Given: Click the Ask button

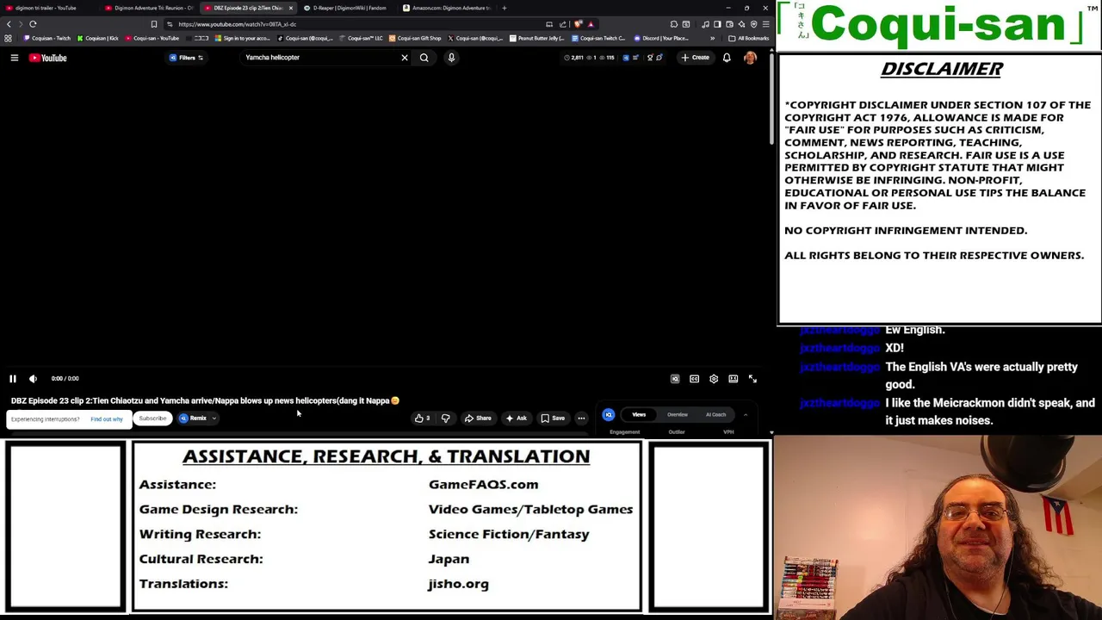Looking at the screenshot, I should pyautogui.click(x=517, y=418).
